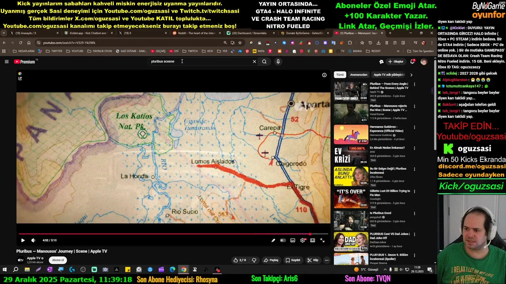
Task: Open options for Ev Almak Neden İmkansız video
Action: tap(414, 148)
